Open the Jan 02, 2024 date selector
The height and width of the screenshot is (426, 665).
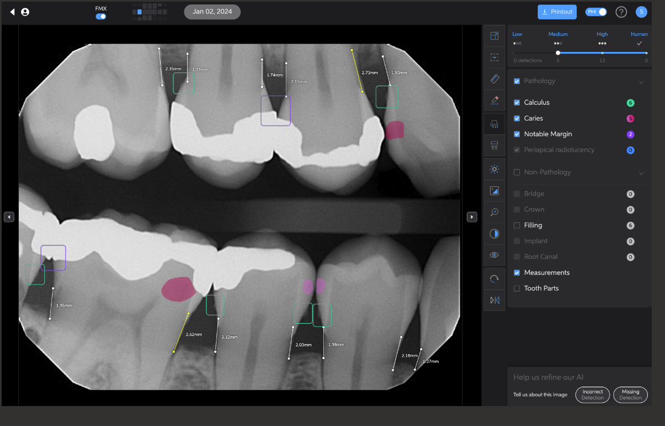(212, 12)
